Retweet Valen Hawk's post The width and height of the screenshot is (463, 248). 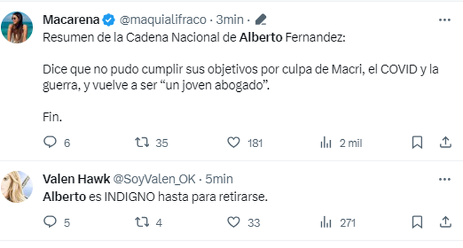point(143,222)
